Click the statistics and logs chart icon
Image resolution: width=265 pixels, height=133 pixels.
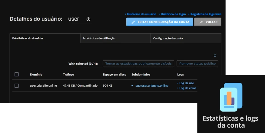[x=231, y=97]
